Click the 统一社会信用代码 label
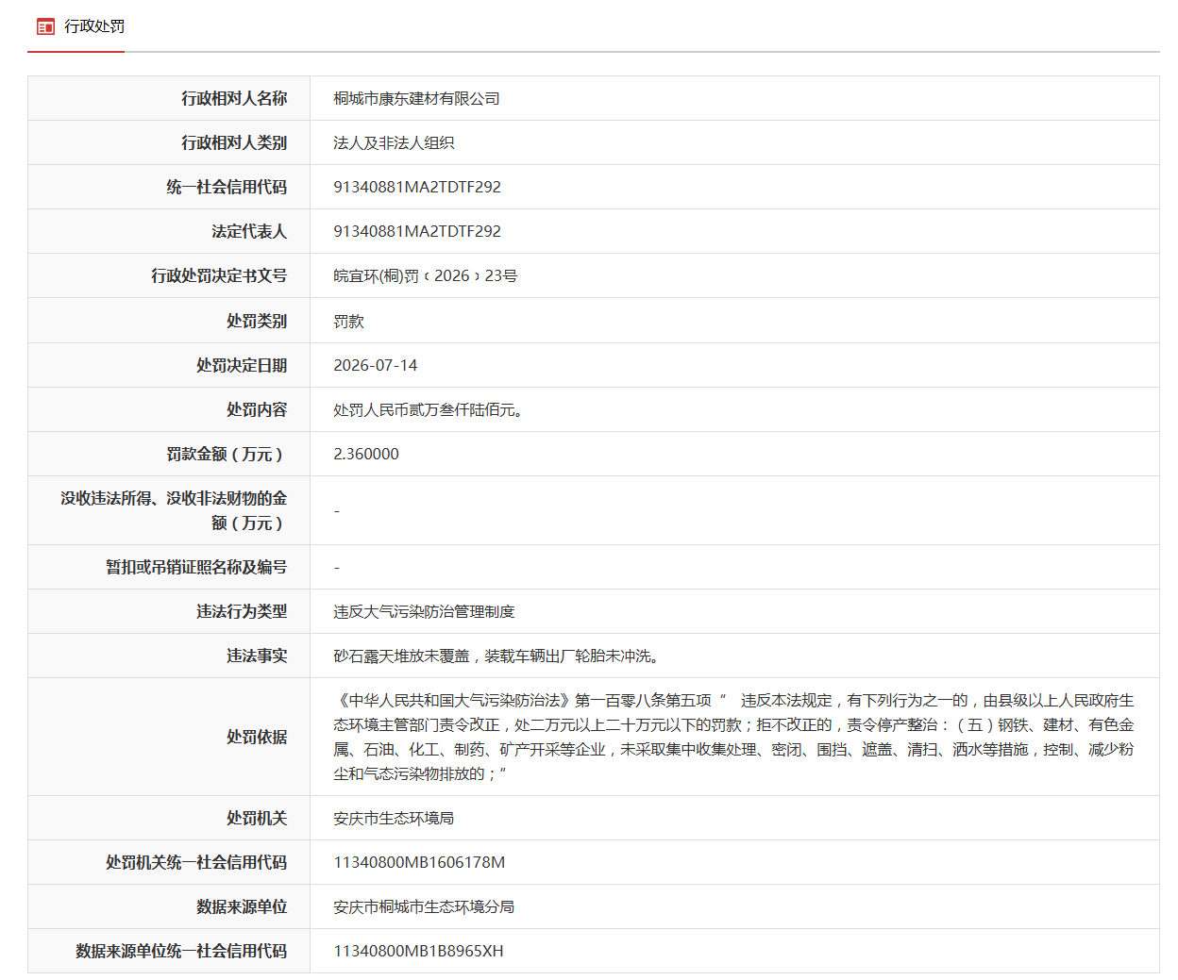Image resolution: width=1178 pixels, height=980 pixels. click(227, 187)
